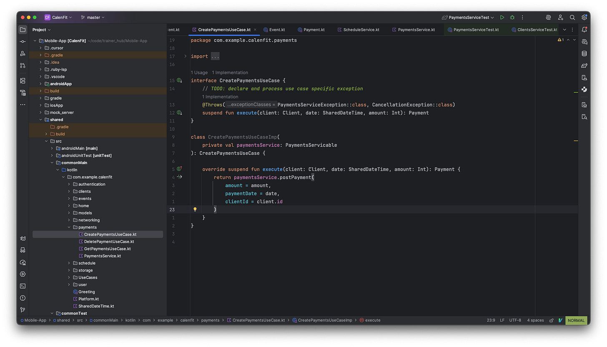Open the Notifications bell panel

tap(584, 30)
